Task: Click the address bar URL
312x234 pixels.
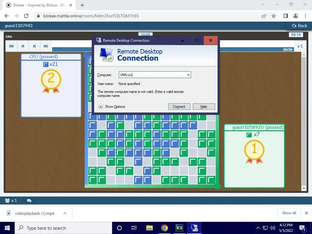Action: tap(91, 16)
